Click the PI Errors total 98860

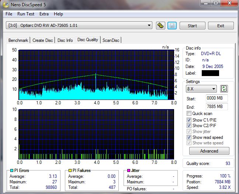coord(51,187)
